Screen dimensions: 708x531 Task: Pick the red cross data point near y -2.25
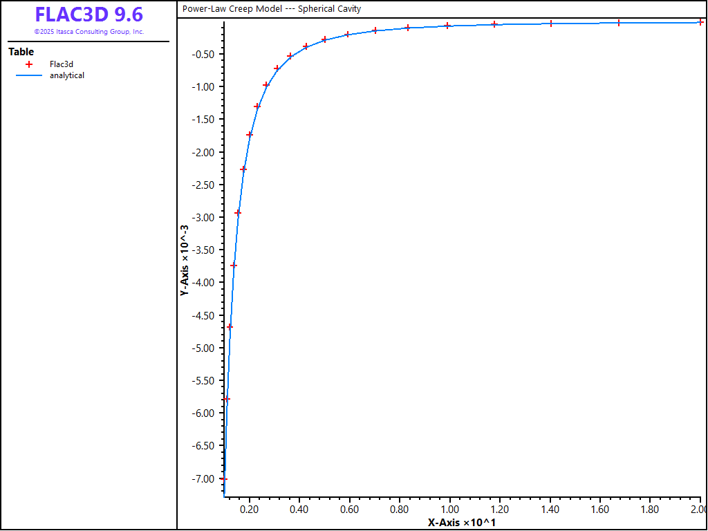click(243, 169)
